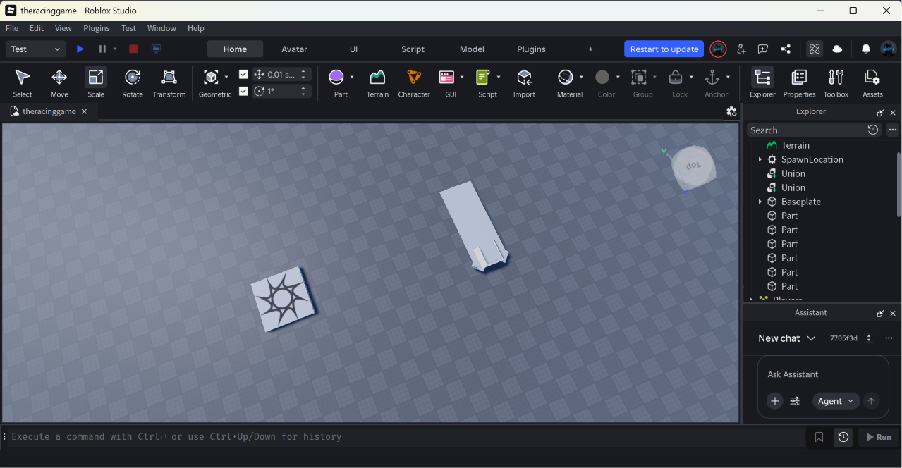902x468 pixels.
Task: Close the theracinggame document tab
Action: tap(85, 111)
